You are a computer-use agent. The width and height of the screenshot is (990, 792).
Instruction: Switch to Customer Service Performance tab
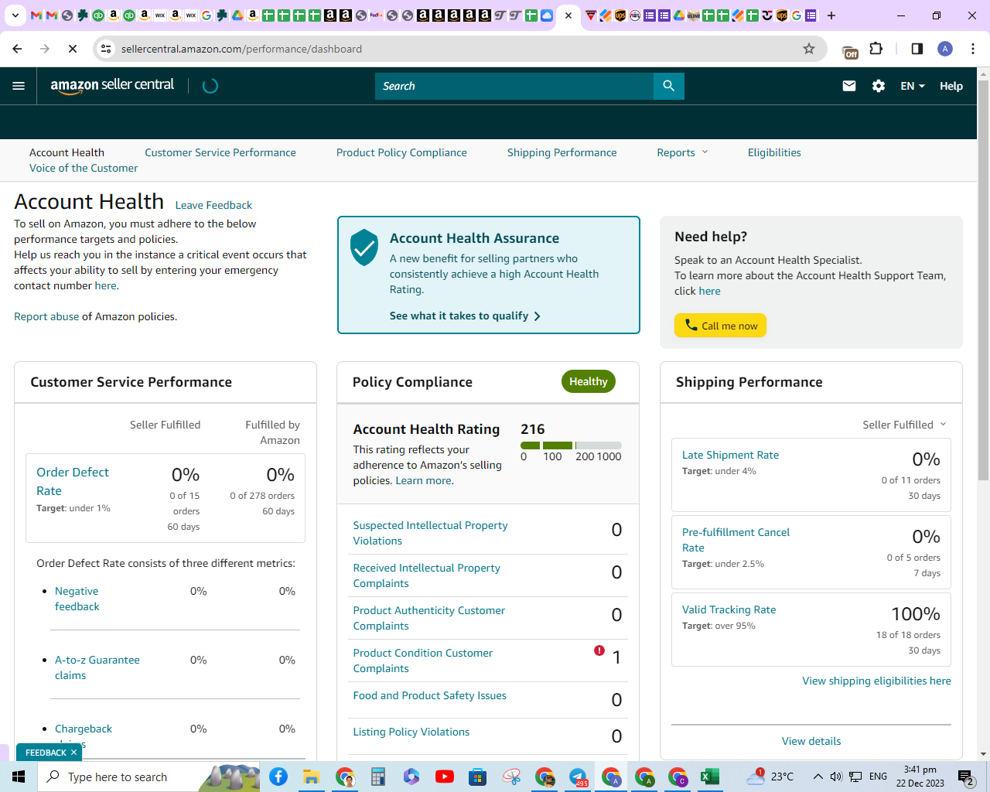coord(220,152)
